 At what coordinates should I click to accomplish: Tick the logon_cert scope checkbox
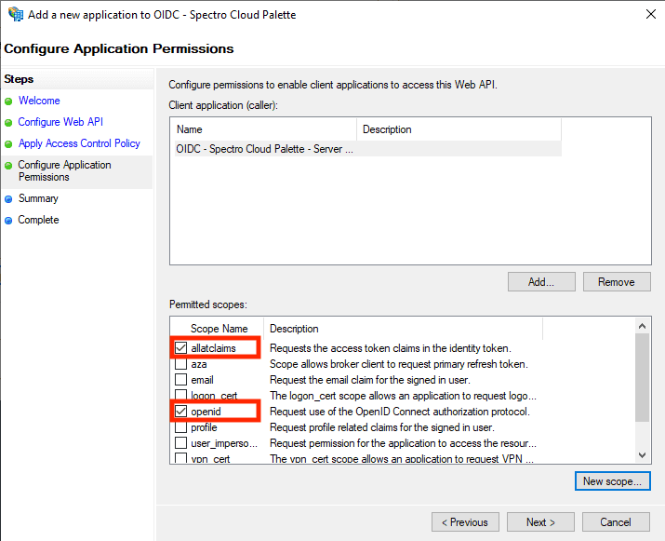(180, 396)
